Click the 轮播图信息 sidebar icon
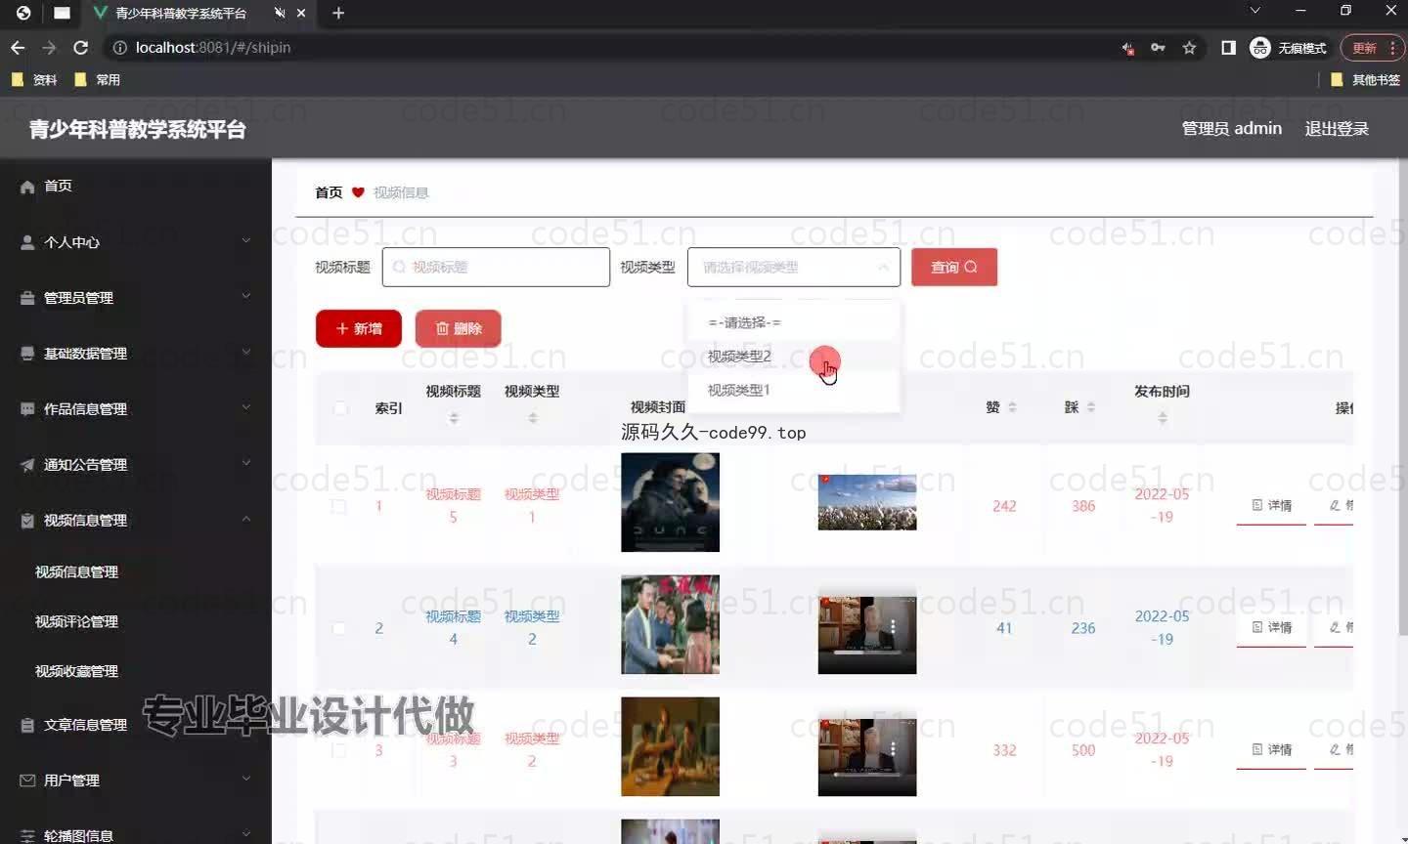The height and width of the screenshot is (844, 1408). [27, 836]
